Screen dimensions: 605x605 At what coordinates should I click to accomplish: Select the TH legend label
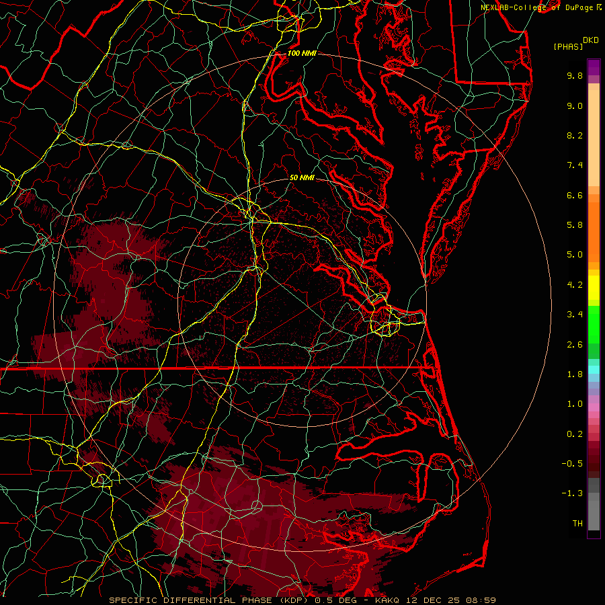click(x=577, y=524)
